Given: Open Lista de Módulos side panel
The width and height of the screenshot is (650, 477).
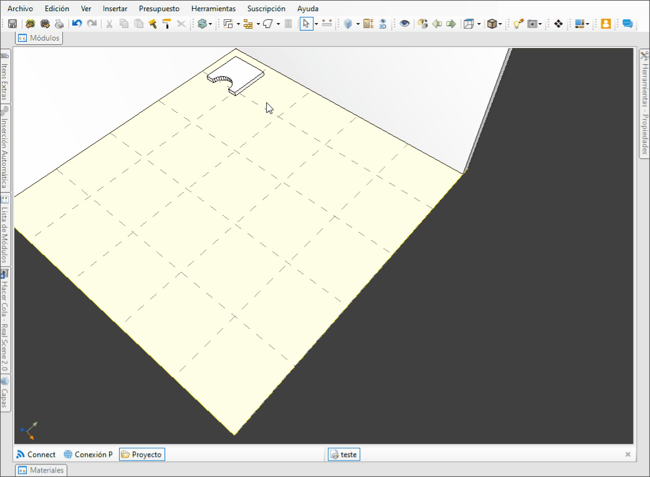Looking at the screenshot, I should [4, 230].
